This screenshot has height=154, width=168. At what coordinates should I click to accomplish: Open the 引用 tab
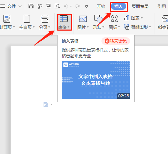162,6
